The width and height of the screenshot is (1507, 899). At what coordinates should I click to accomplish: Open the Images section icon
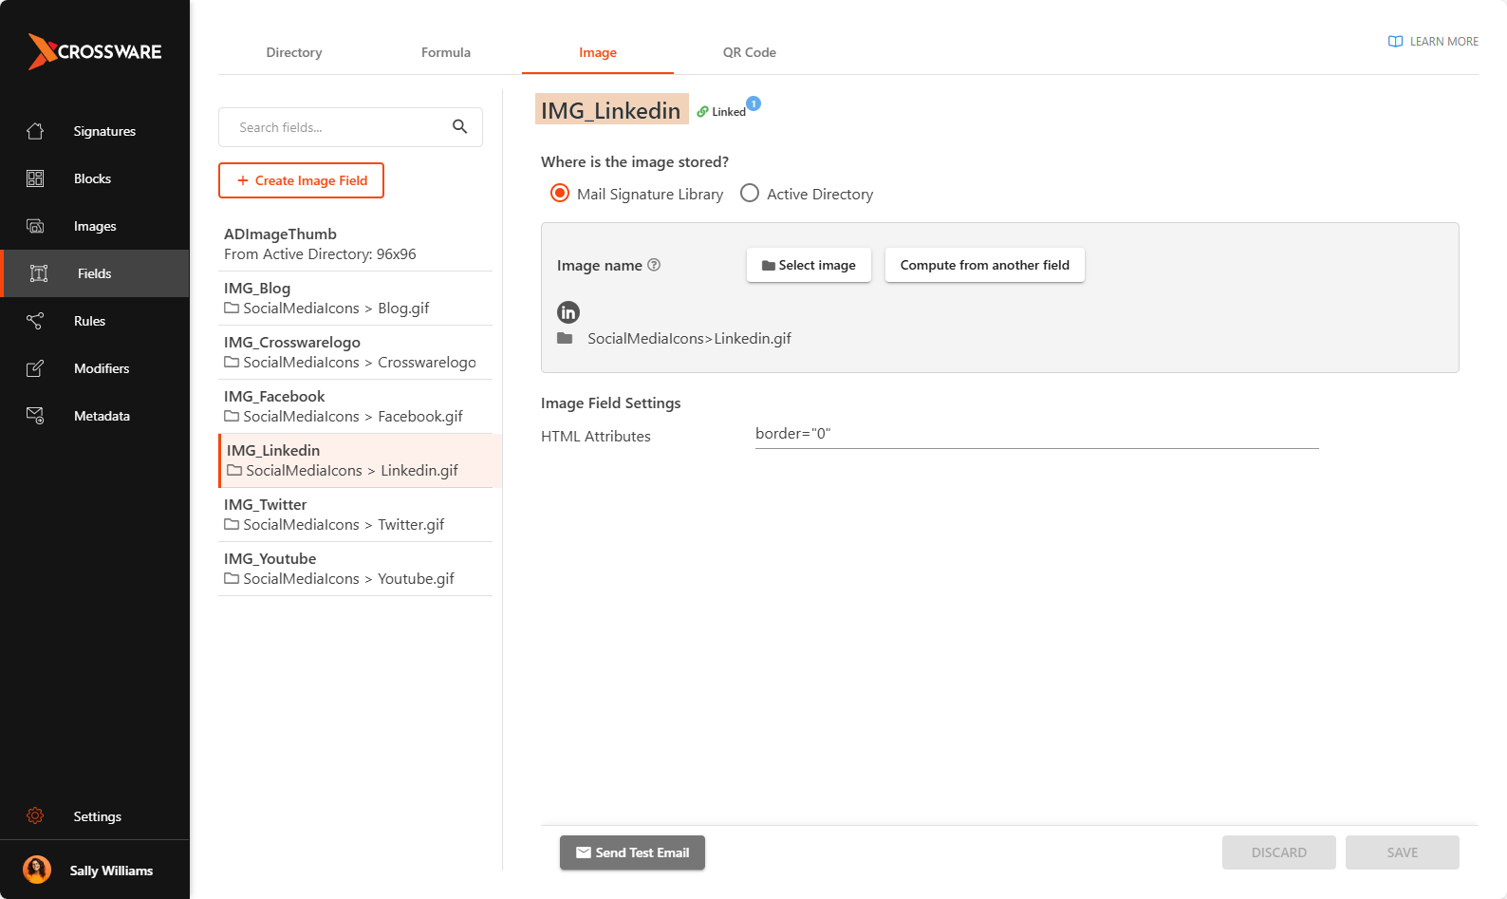[x=35, y=226]
